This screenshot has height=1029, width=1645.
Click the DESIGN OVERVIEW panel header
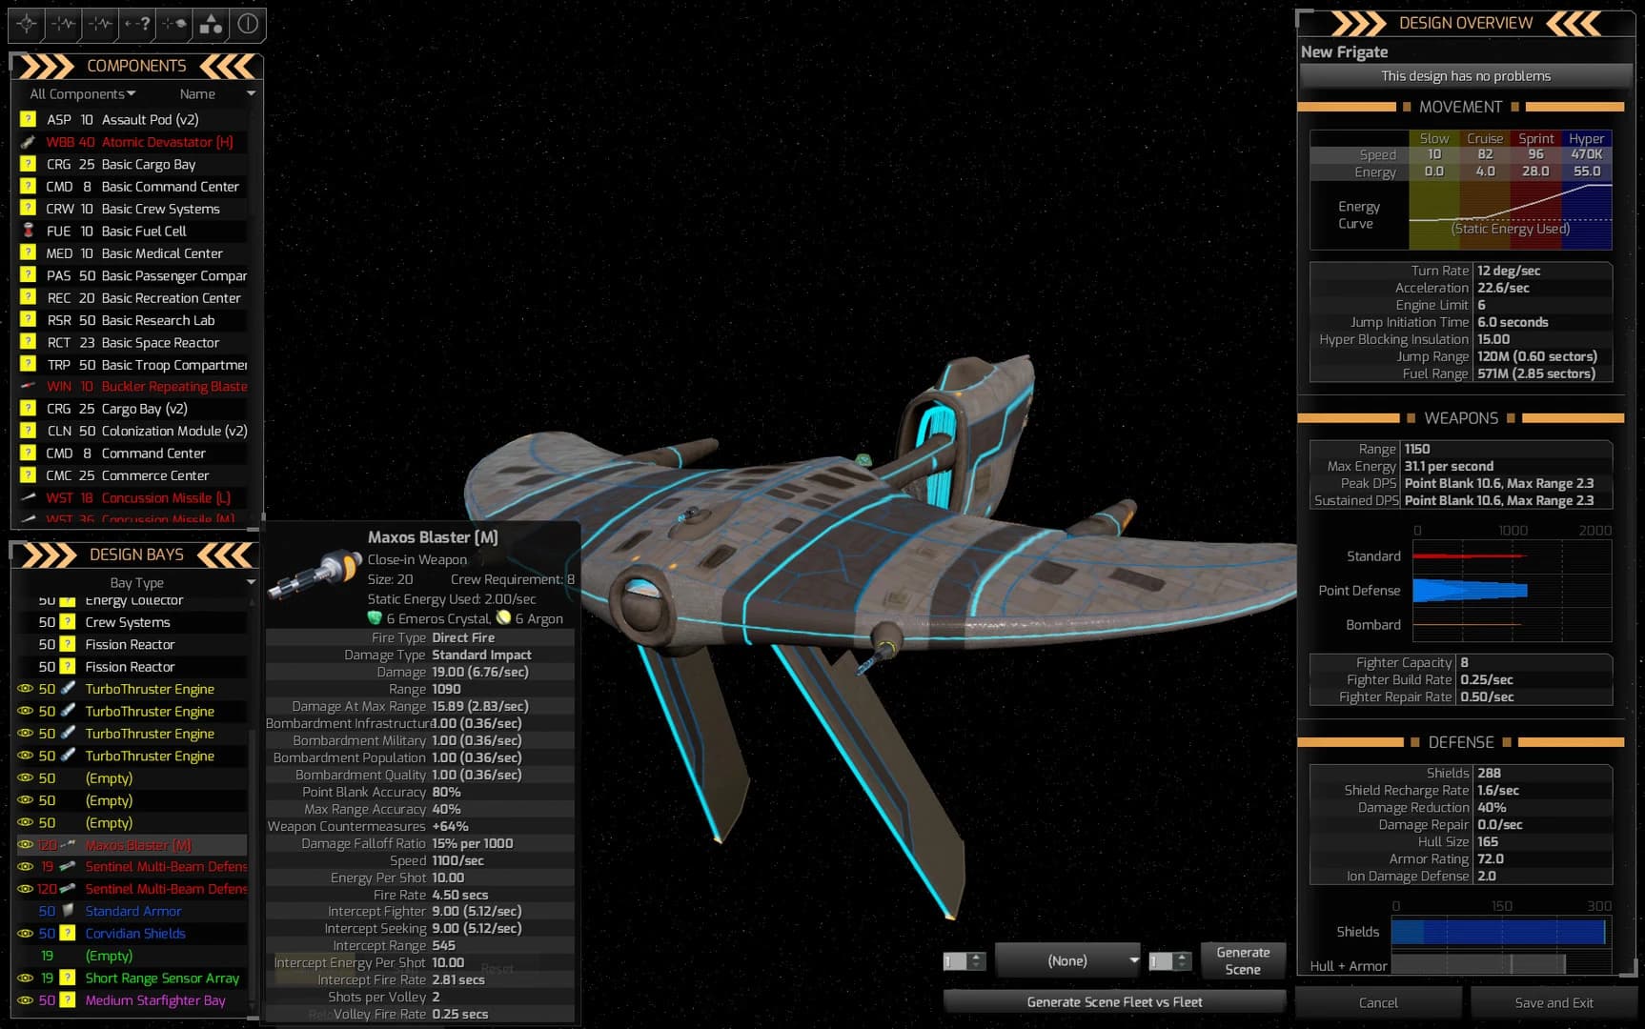[1465, 23]
